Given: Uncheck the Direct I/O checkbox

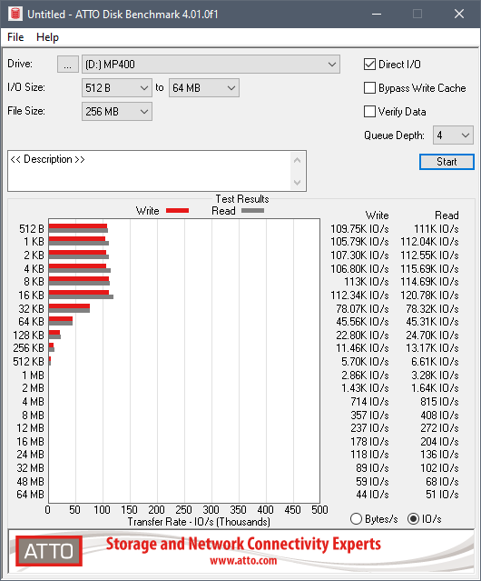Looking at the screenshot, I should click(369, 65).
